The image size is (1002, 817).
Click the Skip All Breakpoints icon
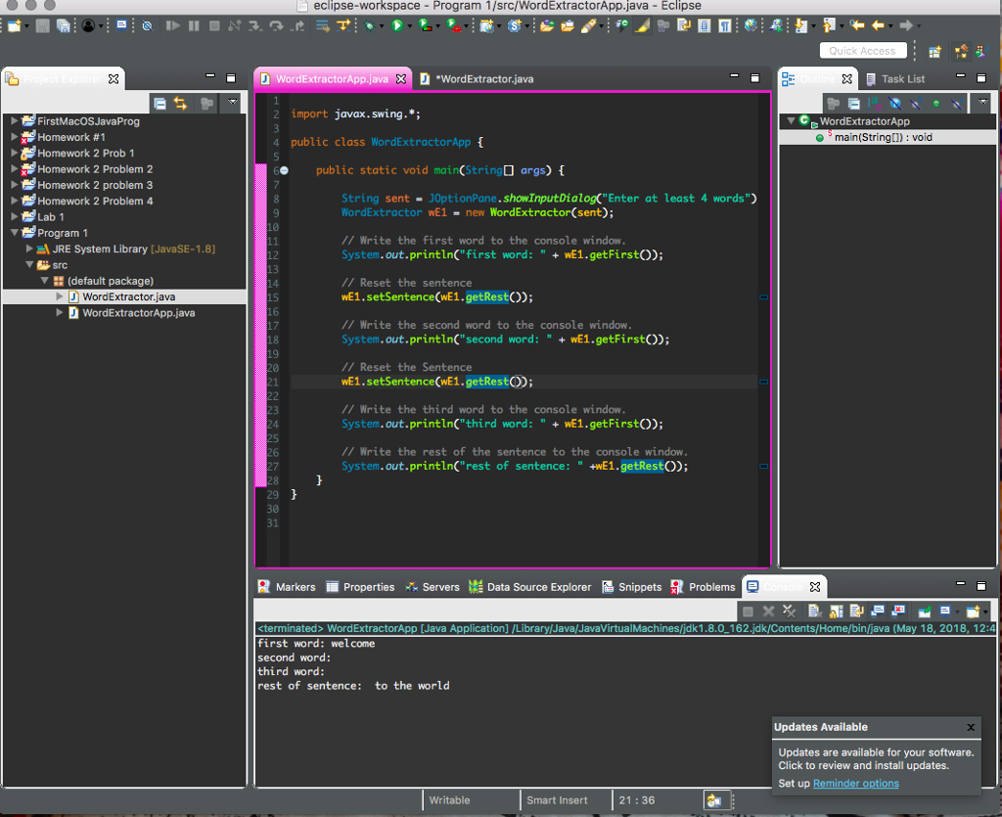point(147,25)
